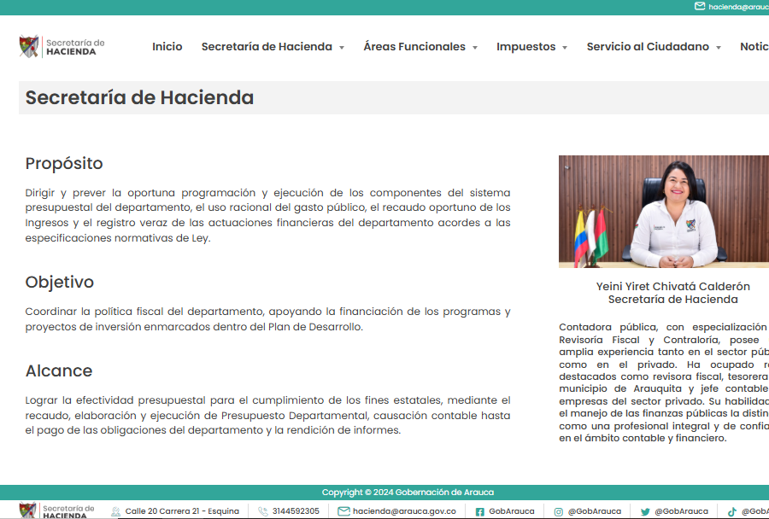Expand the Áreas Funcionales dropdown arrow
Screen dimensions: 769x519
pos(475,48)
